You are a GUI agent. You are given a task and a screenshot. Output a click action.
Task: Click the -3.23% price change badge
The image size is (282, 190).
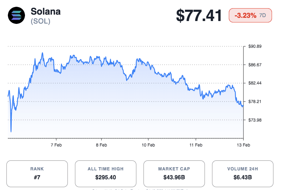[246, 15]
